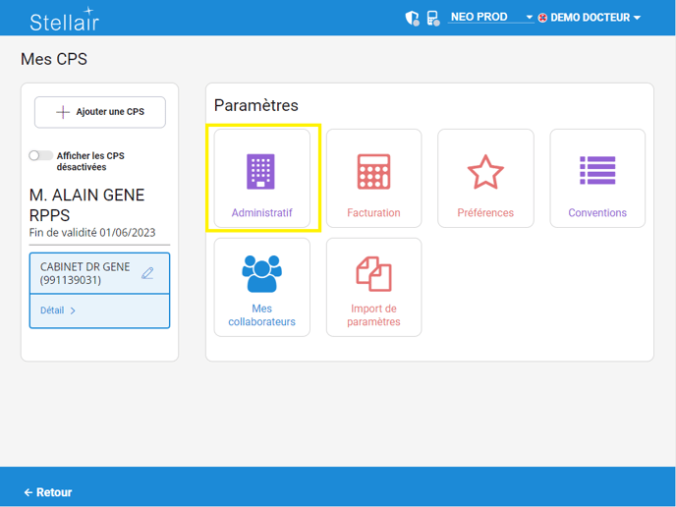Click the card reader status icon

pyautogui.click(x=433, y=18)
